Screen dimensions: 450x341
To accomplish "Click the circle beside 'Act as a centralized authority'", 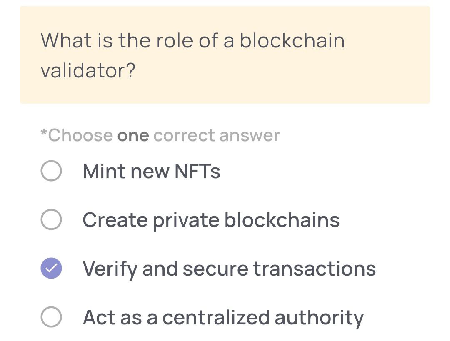I will pyautogui.click(x=51, y=318).
